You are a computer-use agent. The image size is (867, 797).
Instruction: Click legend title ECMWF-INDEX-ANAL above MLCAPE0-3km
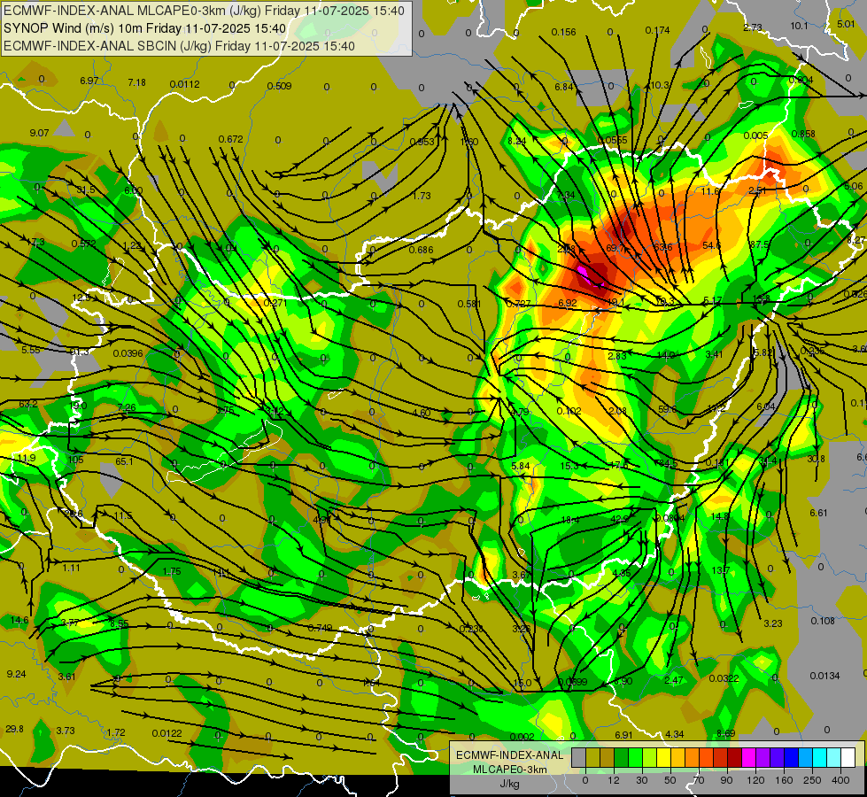pos(510,755)
